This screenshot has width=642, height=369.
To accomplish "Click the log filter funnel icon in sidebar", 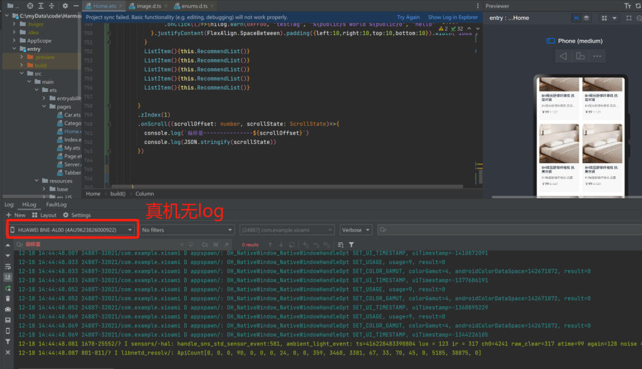I will pos(8,341).
